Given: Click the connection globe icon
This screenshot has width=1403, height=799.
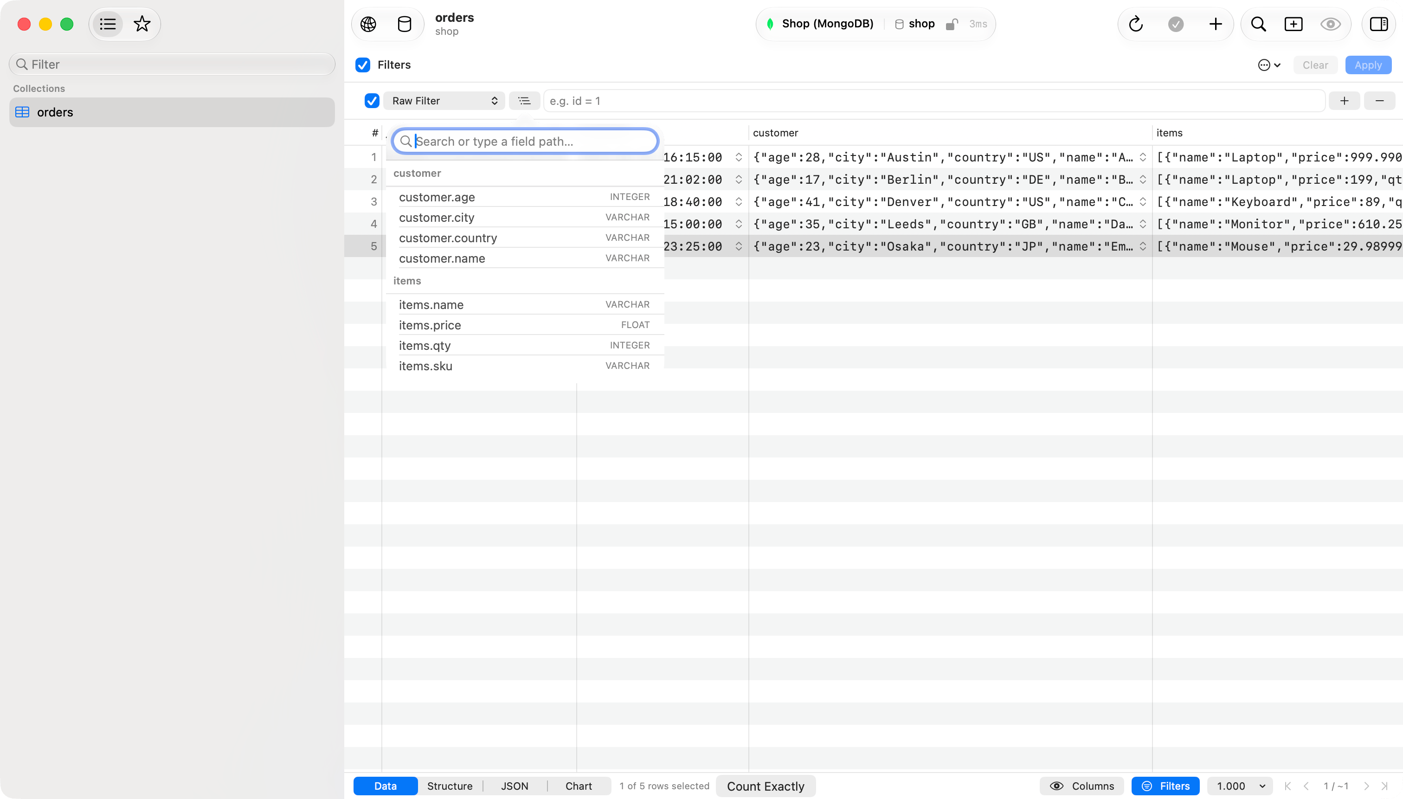Looking at the screenshot, I should pyautogui.click(x=369, y=24).
